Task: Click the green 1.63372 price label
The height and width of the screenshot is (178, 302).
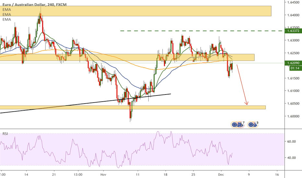Action: coord(293,31)
